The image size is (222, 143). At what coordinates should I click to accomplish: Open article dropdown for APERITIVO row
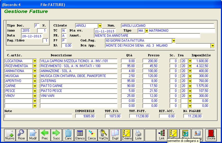[x=35, y=81]
